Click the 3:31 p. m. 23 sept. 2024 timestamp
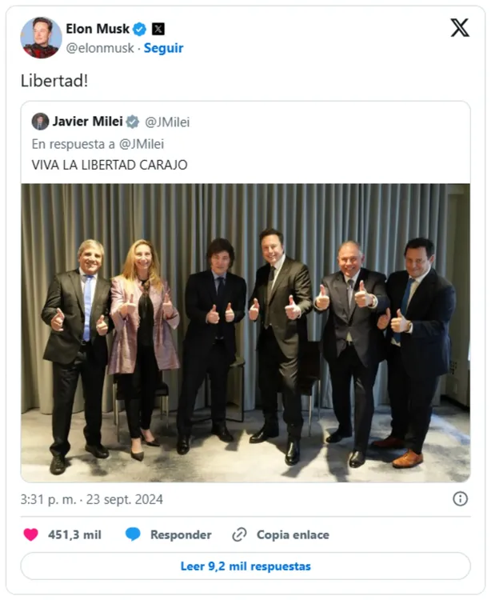 [x=92, y=499]
